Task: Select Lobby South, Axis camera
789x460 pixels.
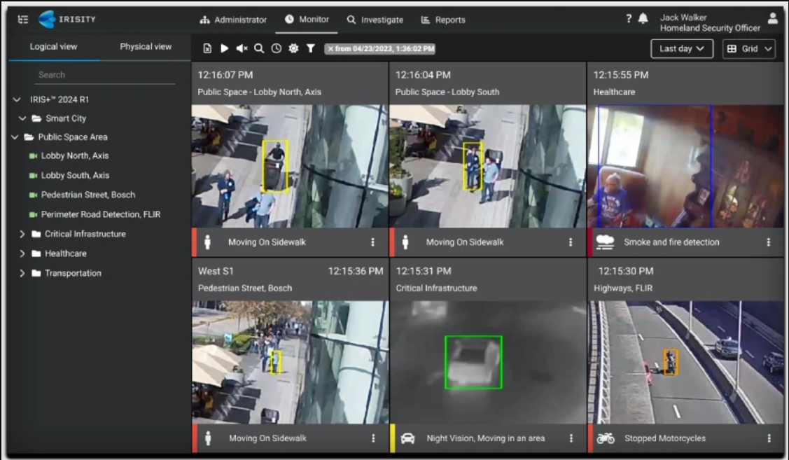Action: pyautogui.click(x=75, y=175)
